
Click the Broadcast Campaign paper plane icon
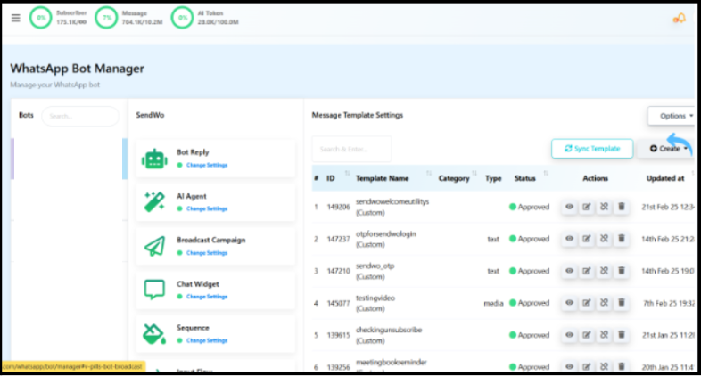154,246
